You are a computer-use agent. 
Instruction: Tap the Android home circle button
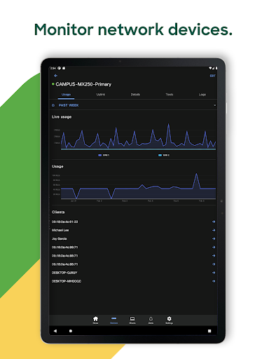pyautogui.click(x=71, y=331)
